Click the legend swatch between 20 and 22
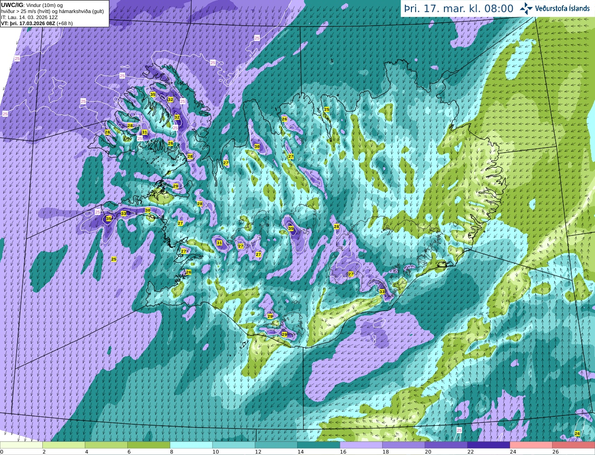Screen dimensions: 595x455 pos(446,445)
